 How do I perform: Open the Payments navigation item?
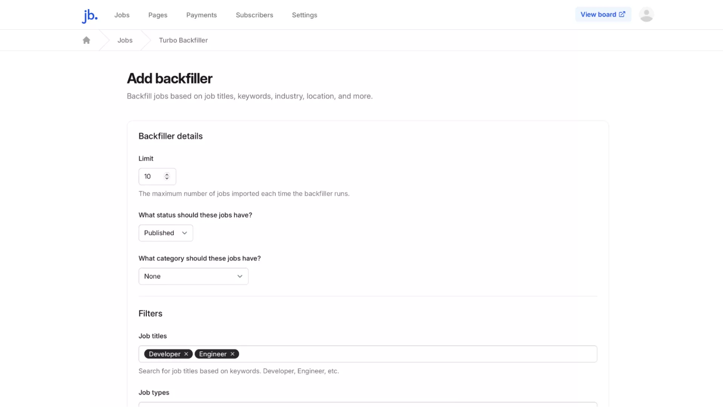click(x=201, y=15)
